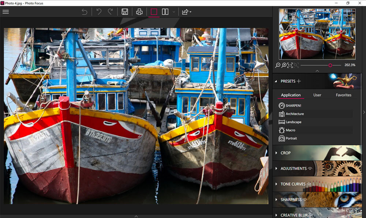
Task: Click the Macro bug icon
Action: click(281, 130)
